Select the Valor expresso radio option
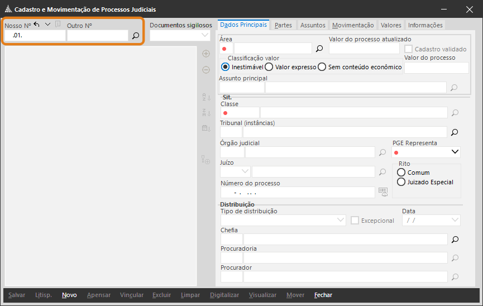Image resolution: width=483 pixels, height=306 pixels. click(269, 67)
